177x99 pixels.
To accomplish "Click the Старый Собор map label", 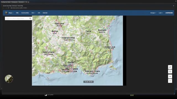I will [x=68, y=38].
